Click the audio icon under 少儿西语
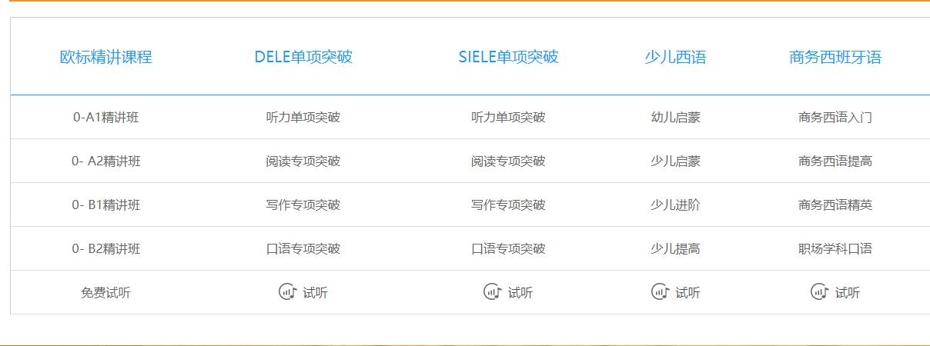Image resolution: width=930 pixels, height=346 pixels. [660, 291]
